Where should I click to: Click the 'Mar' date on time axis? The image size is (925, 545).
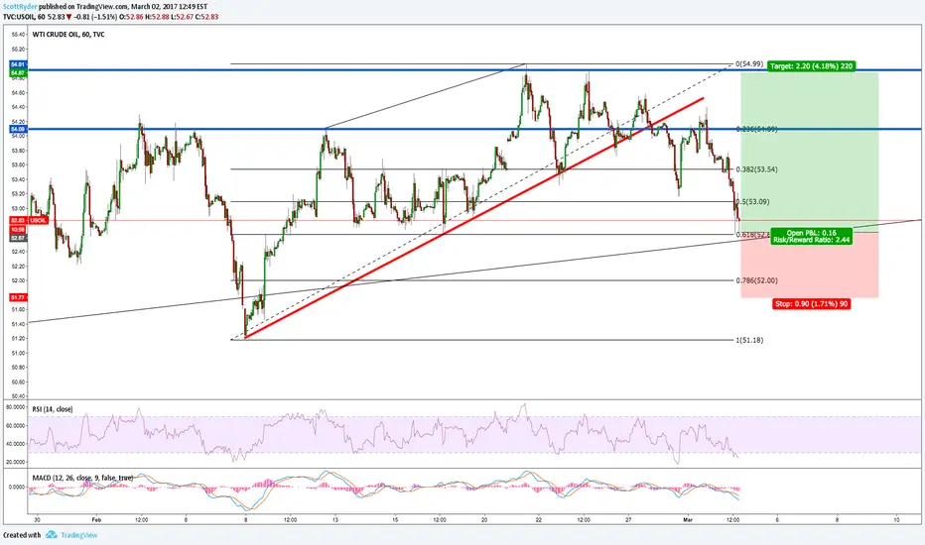coord(687,519)
